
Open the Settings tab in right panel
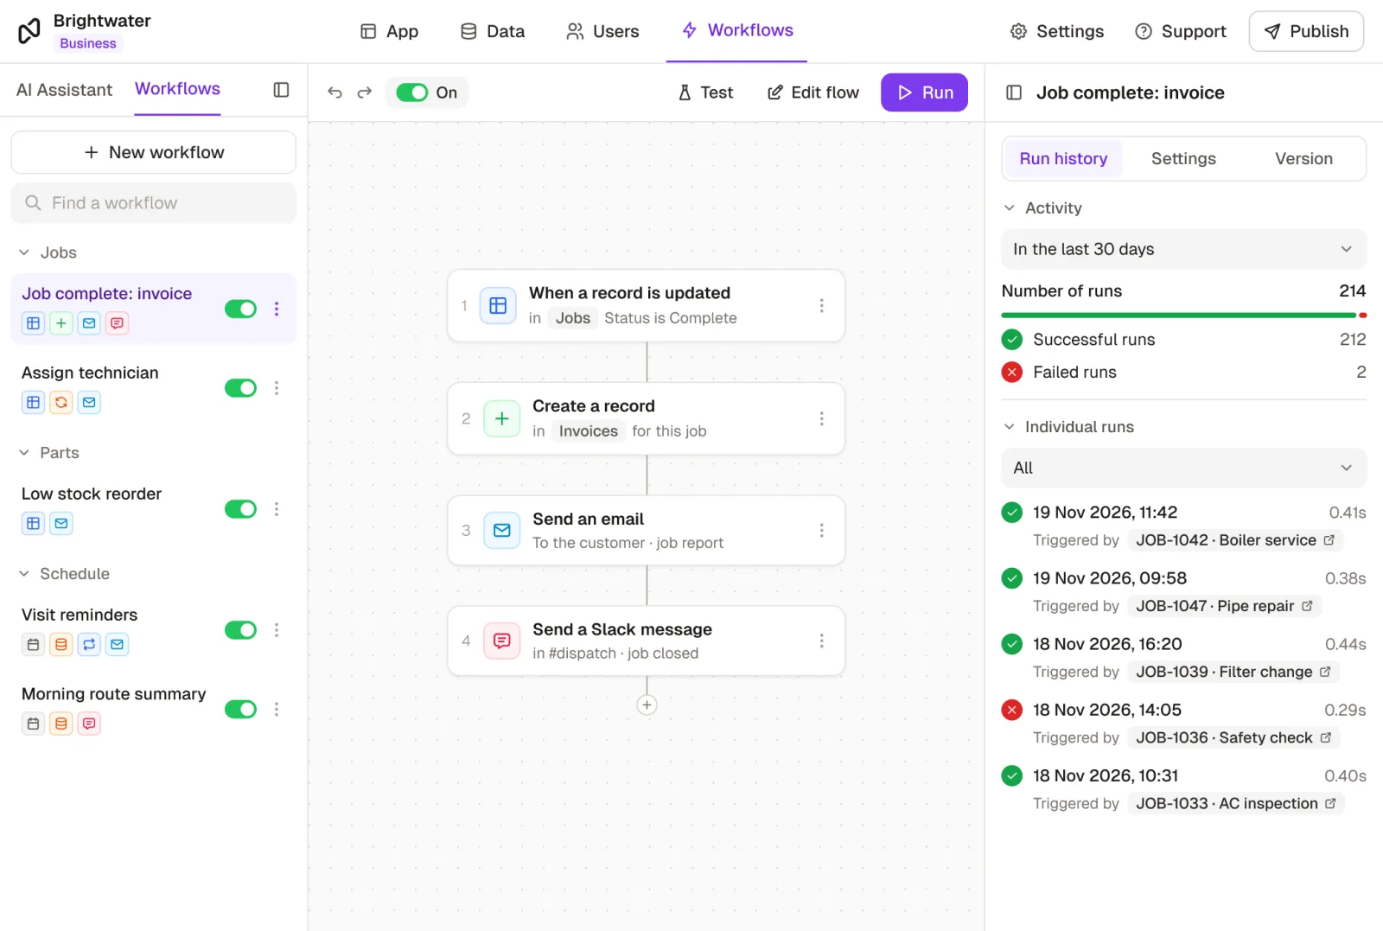point(1183,159)
